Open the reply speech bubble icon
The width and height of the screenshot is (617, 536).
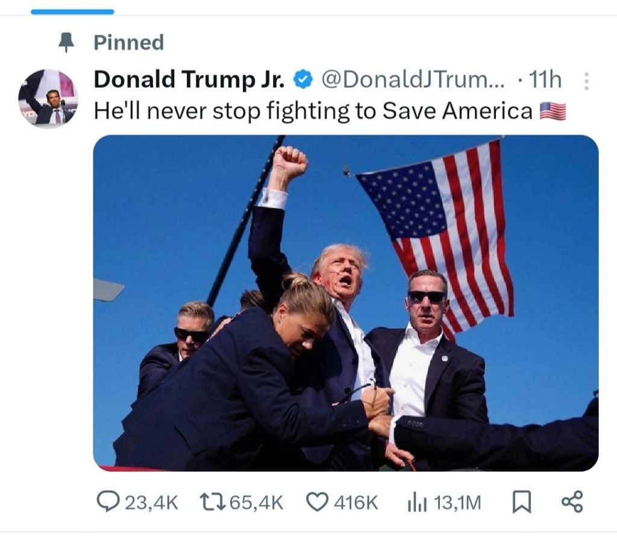pos(108,502)
